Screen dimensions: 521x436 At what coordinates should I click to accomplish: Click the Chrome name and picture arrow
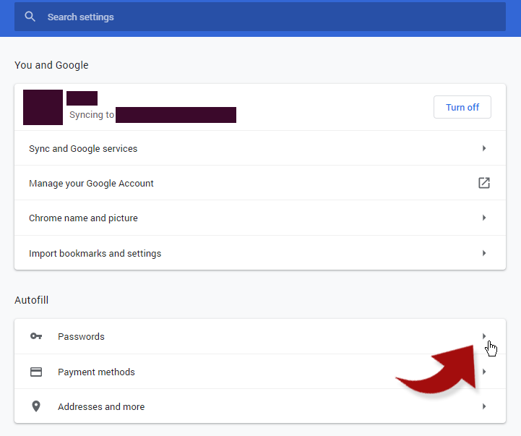484,218
